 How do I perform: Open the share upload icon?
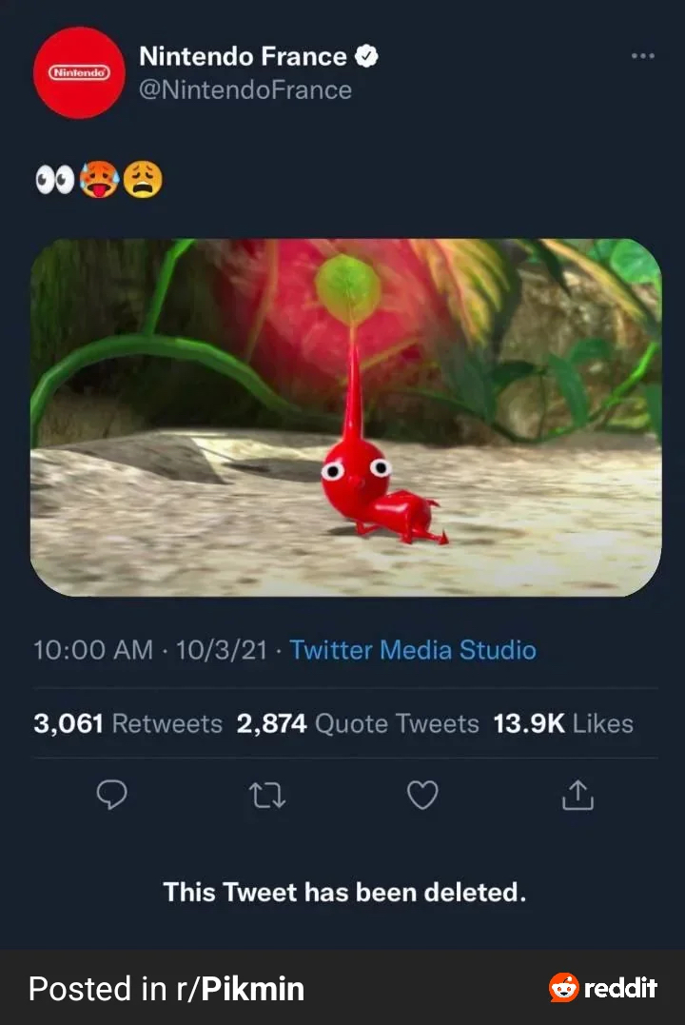click(577, 794)
